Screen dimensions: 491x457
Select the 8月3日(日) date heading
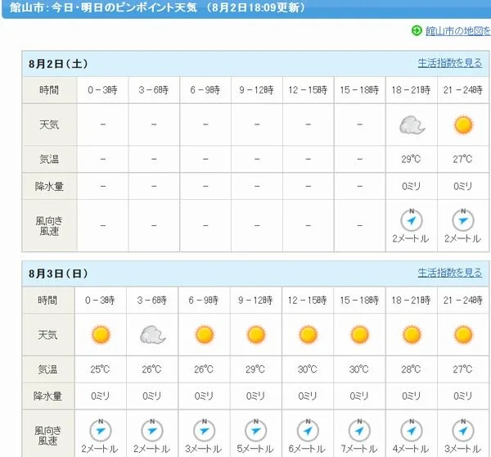58,274
